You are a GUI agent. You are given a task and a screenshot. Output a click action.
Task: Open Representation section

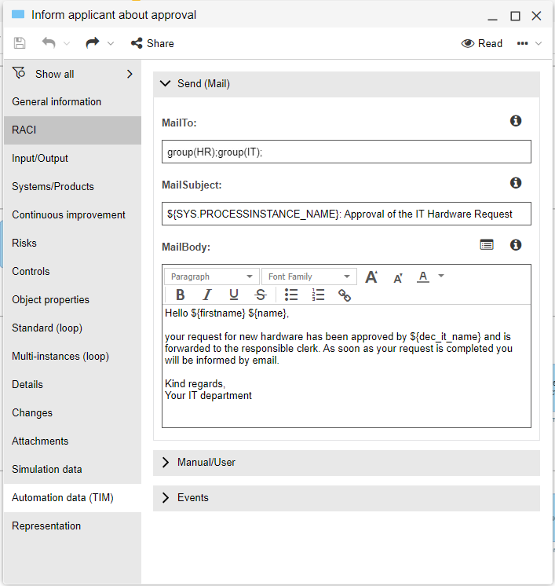coord(72,526)
